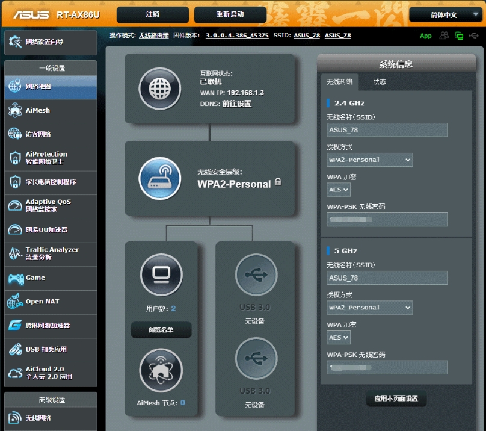Click the logout (注销) button
This screenshot has width=486, height=431.
pos(153,14)
